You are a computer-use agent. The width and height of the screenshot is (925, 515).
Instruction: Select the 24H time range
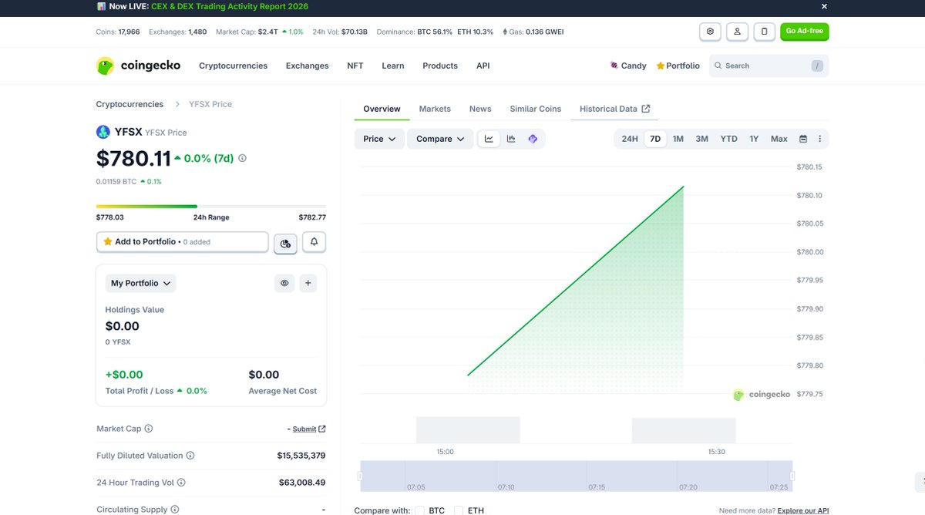click(630, 139)
